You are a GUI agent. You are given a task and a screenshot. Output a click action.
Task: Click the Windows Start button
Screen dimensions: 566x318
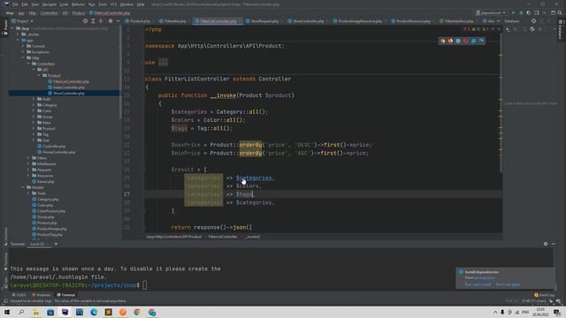[x=7, y=312]
